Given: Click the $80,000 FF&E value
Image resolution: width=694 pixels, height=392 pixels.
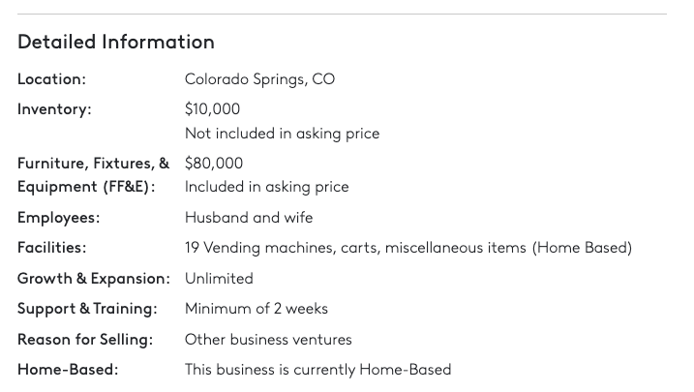Looking at the screenshot, I should pyautogui.click(x=214, y=163).
